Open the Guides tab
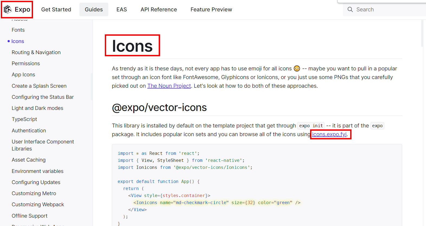426x226 pixels. pyautogui.click(x=94, y=9)
